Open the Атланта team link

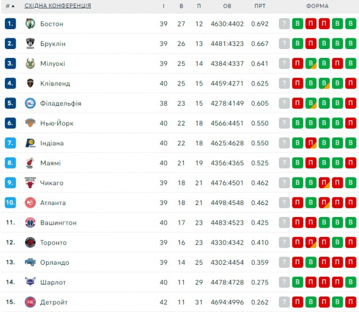(53, 203)
